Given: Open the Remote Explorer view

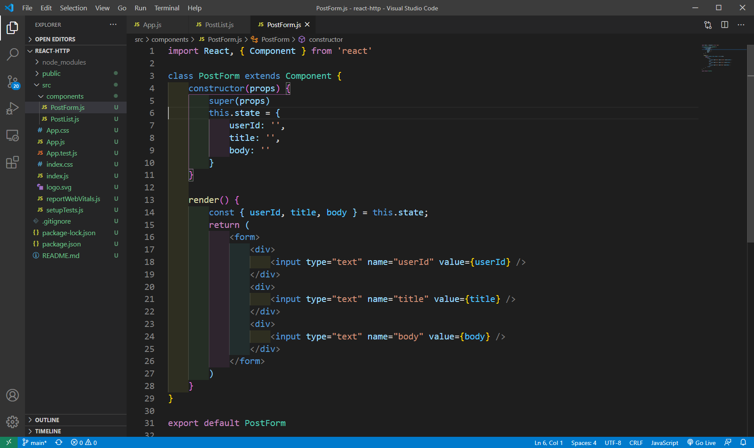Looking at the screenshot, I should click(12, 135).
